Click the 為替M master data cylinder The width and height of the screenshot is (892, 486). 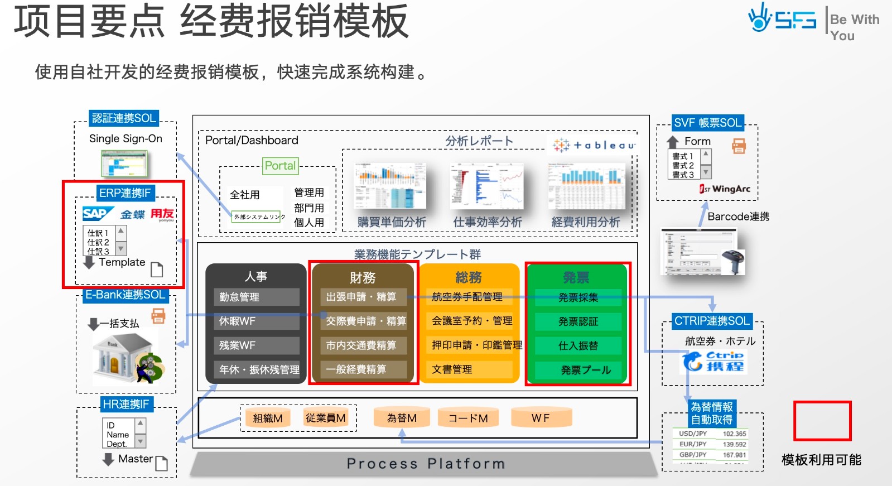(402, 418)
